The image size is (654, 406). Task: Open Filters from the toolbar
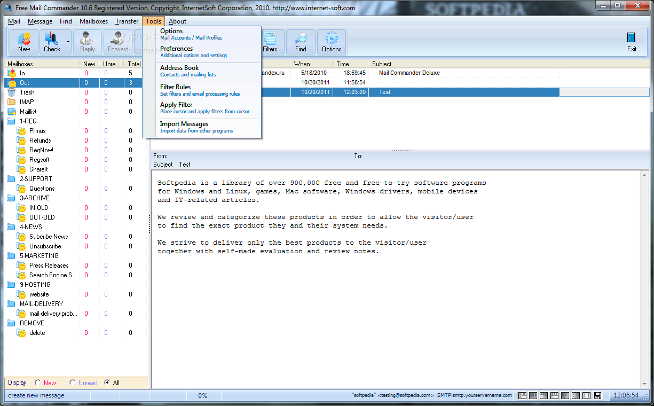coord(270,42)
